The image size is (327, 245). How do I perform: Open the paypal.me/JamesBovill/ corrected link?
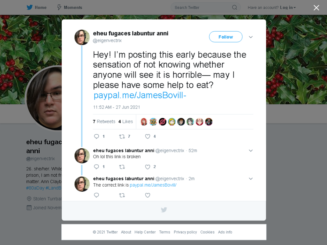point(153,185)
